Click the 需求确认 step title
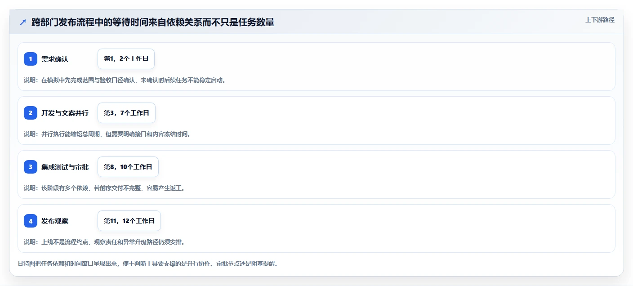 tap(55, 59)
